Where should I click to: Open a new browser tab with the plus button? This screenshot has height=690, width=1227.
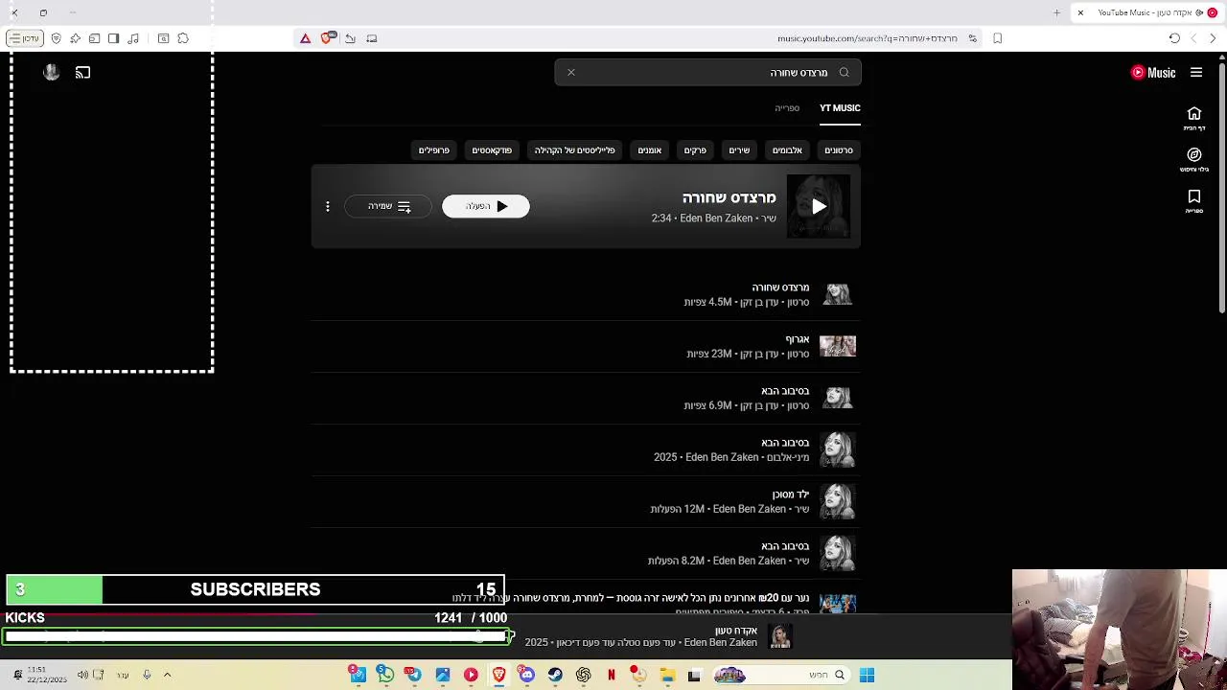1057,12
